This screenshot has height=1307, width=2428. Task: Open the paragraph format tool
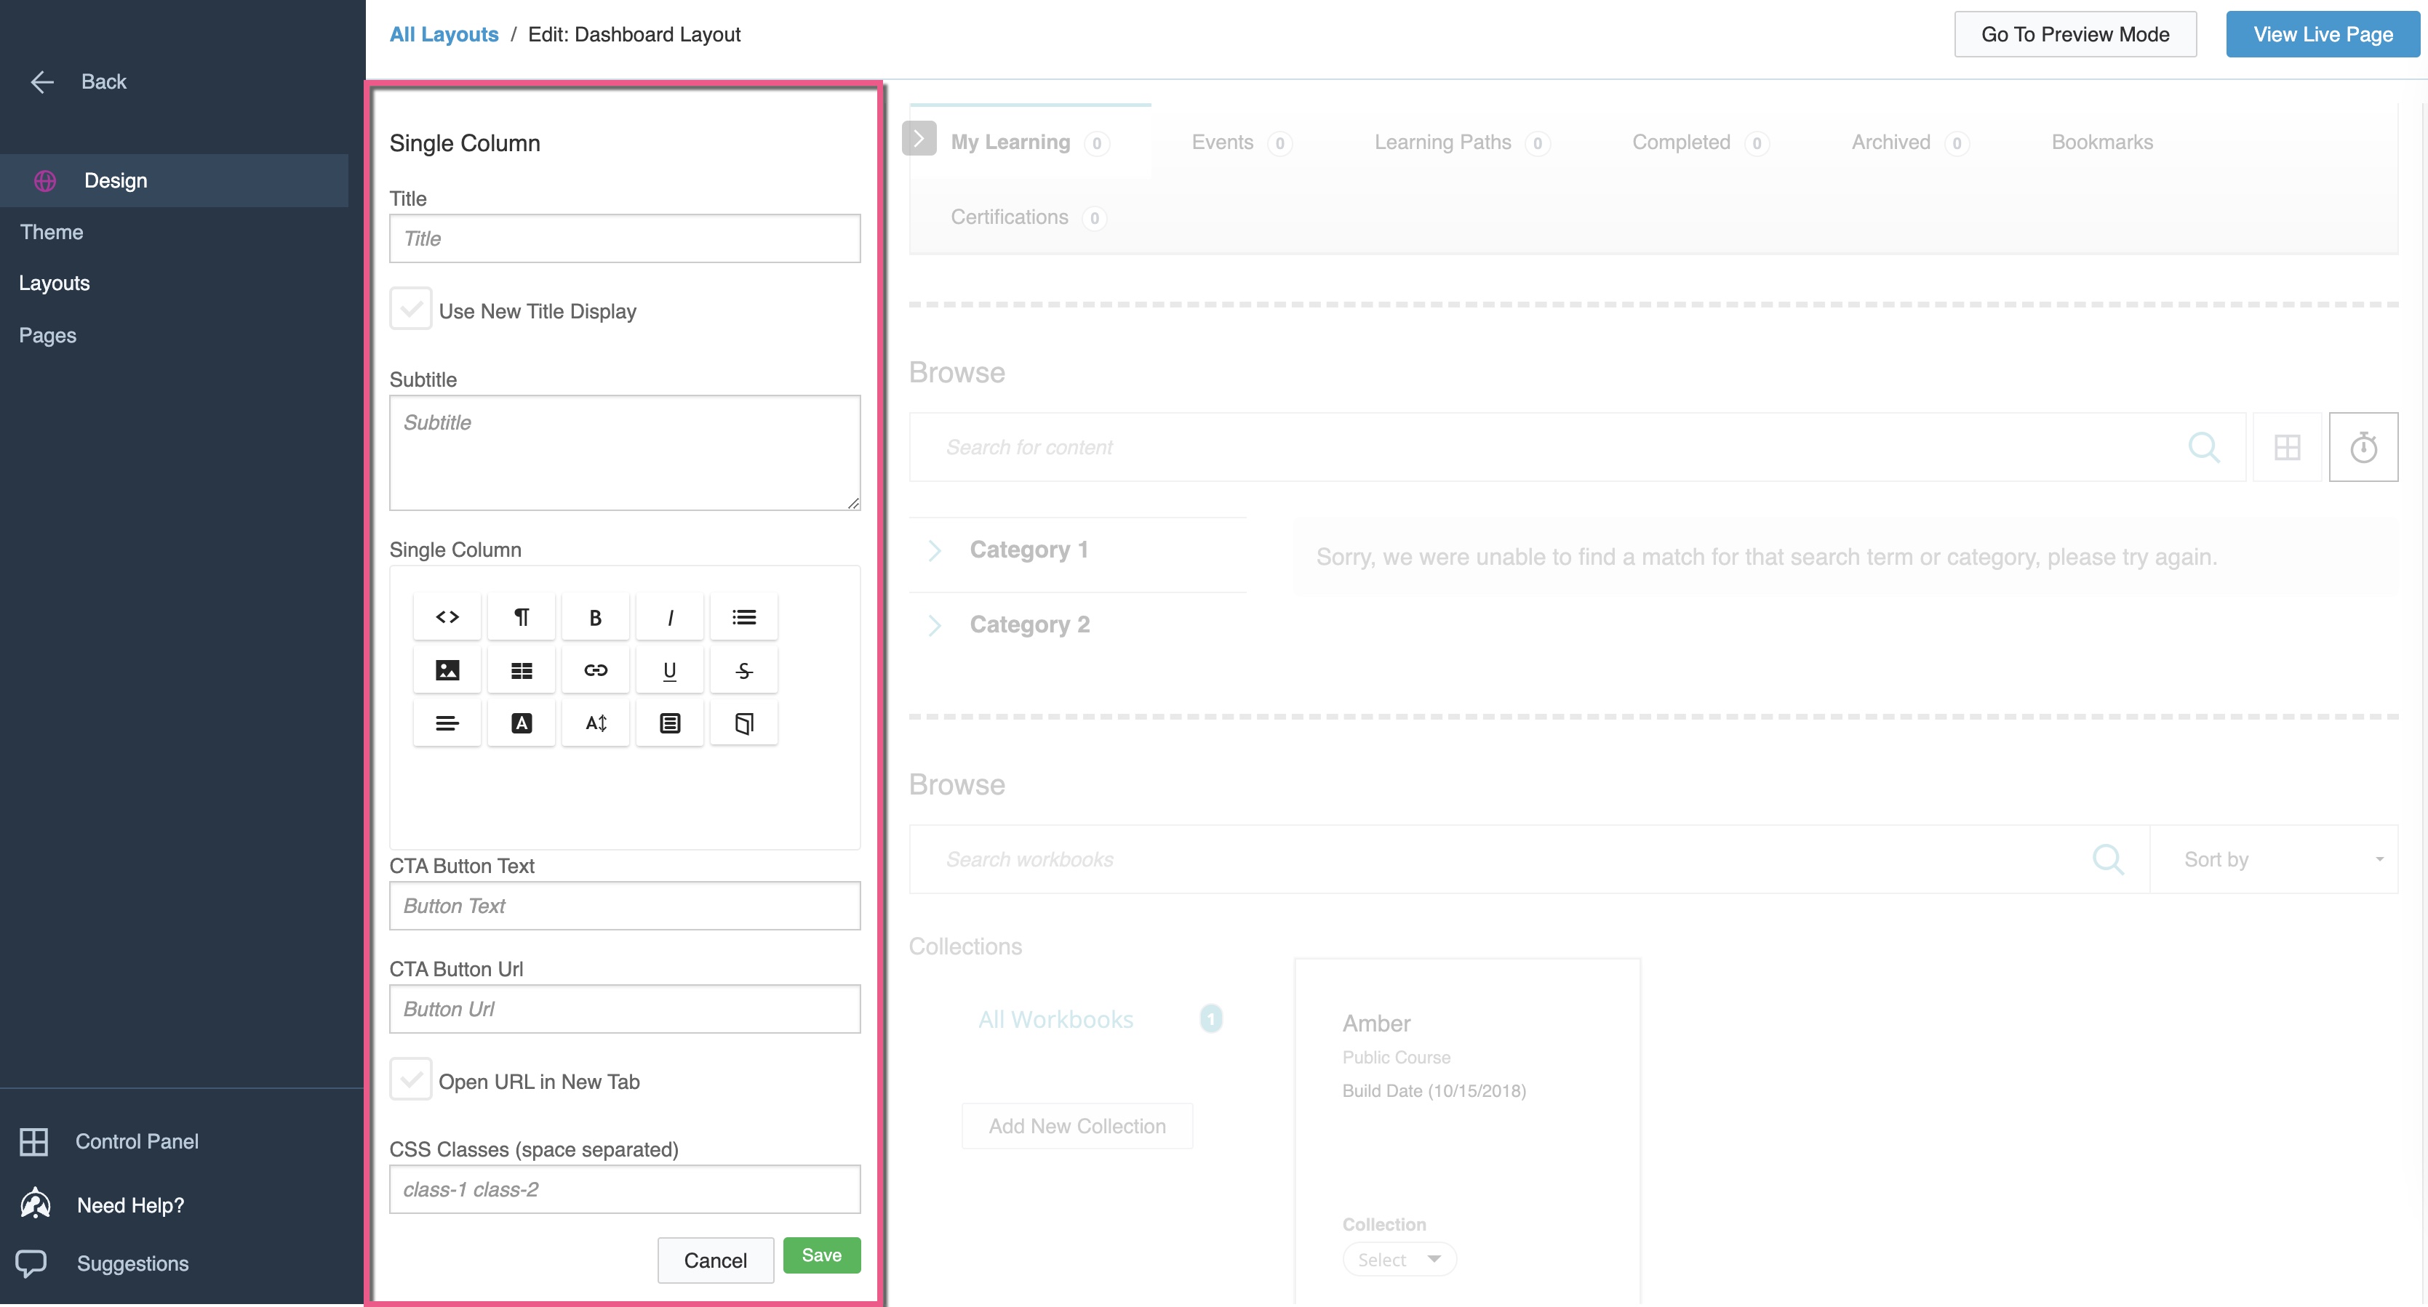tap(522, 616)
